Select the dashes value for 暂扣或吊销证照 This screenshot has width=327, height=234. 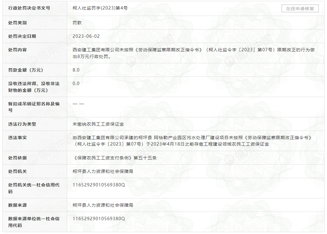click(x=78, y=104)
